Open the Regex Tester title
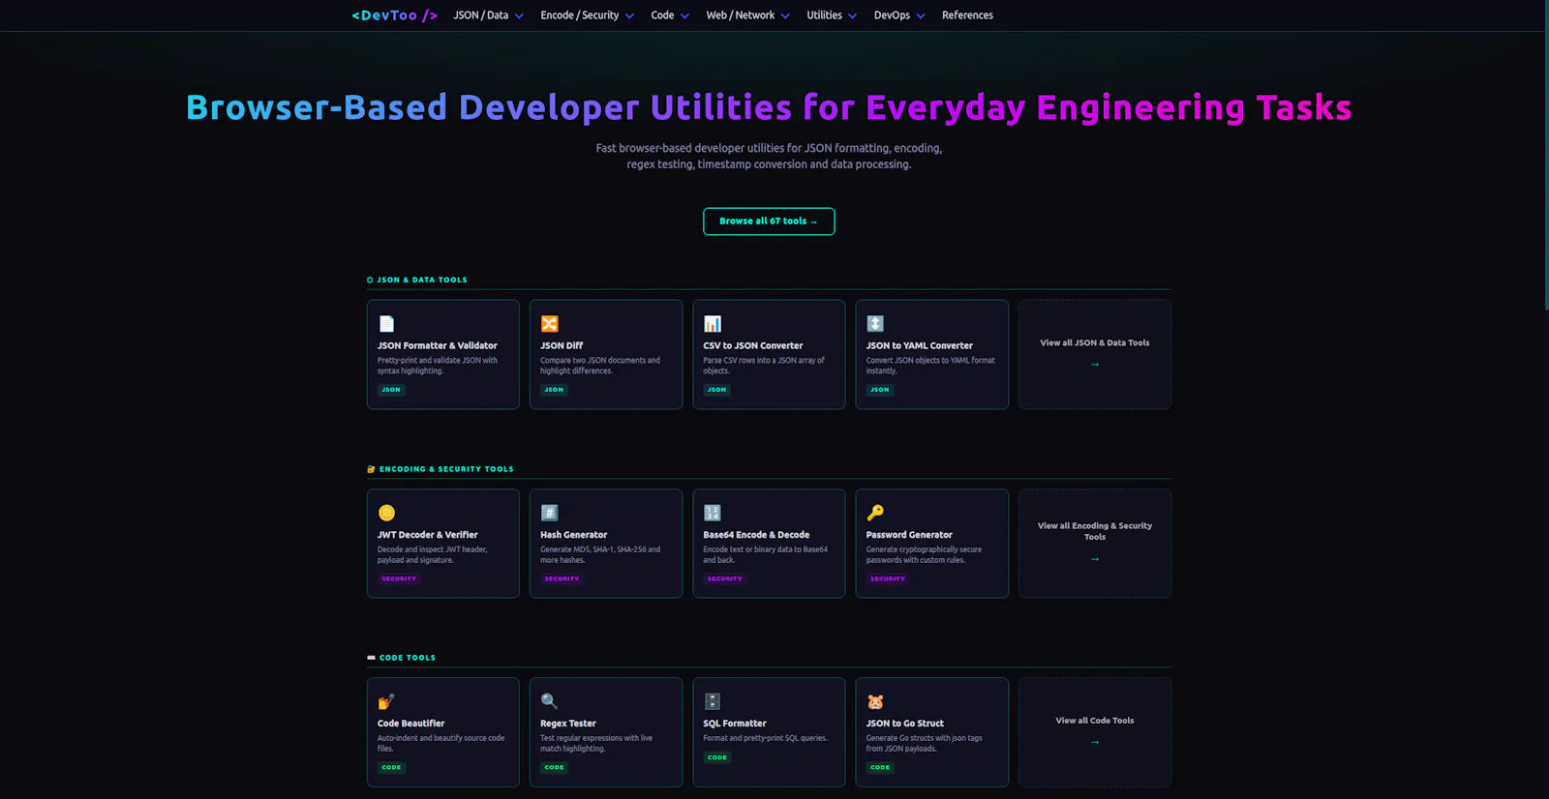 568,724
